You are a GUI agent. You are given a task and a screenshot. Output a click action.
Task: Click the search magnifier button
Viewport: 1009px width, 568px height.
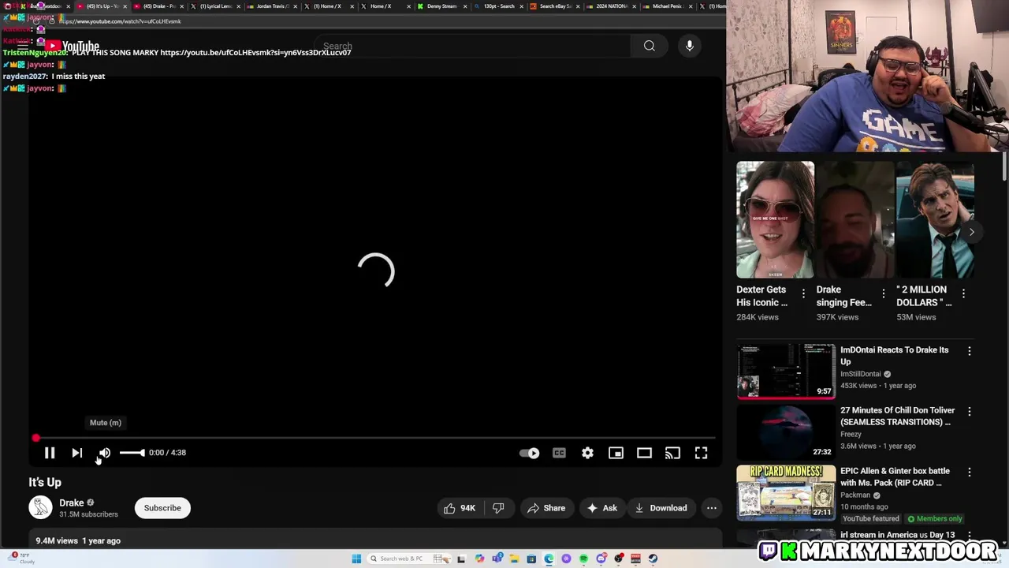649,47
